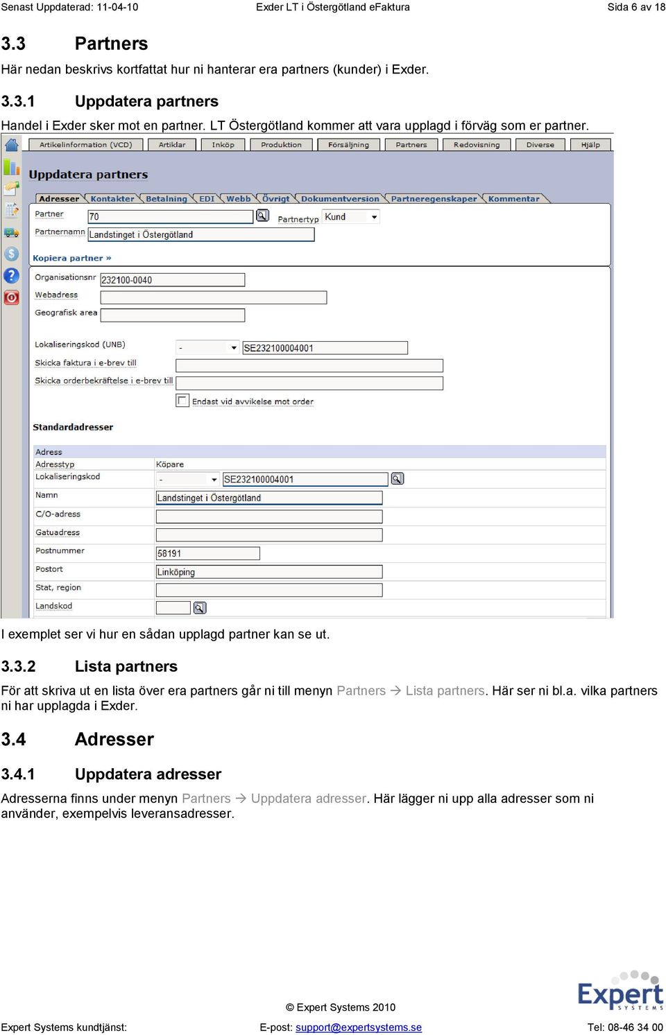Switch to the Betalning tab

166,199
